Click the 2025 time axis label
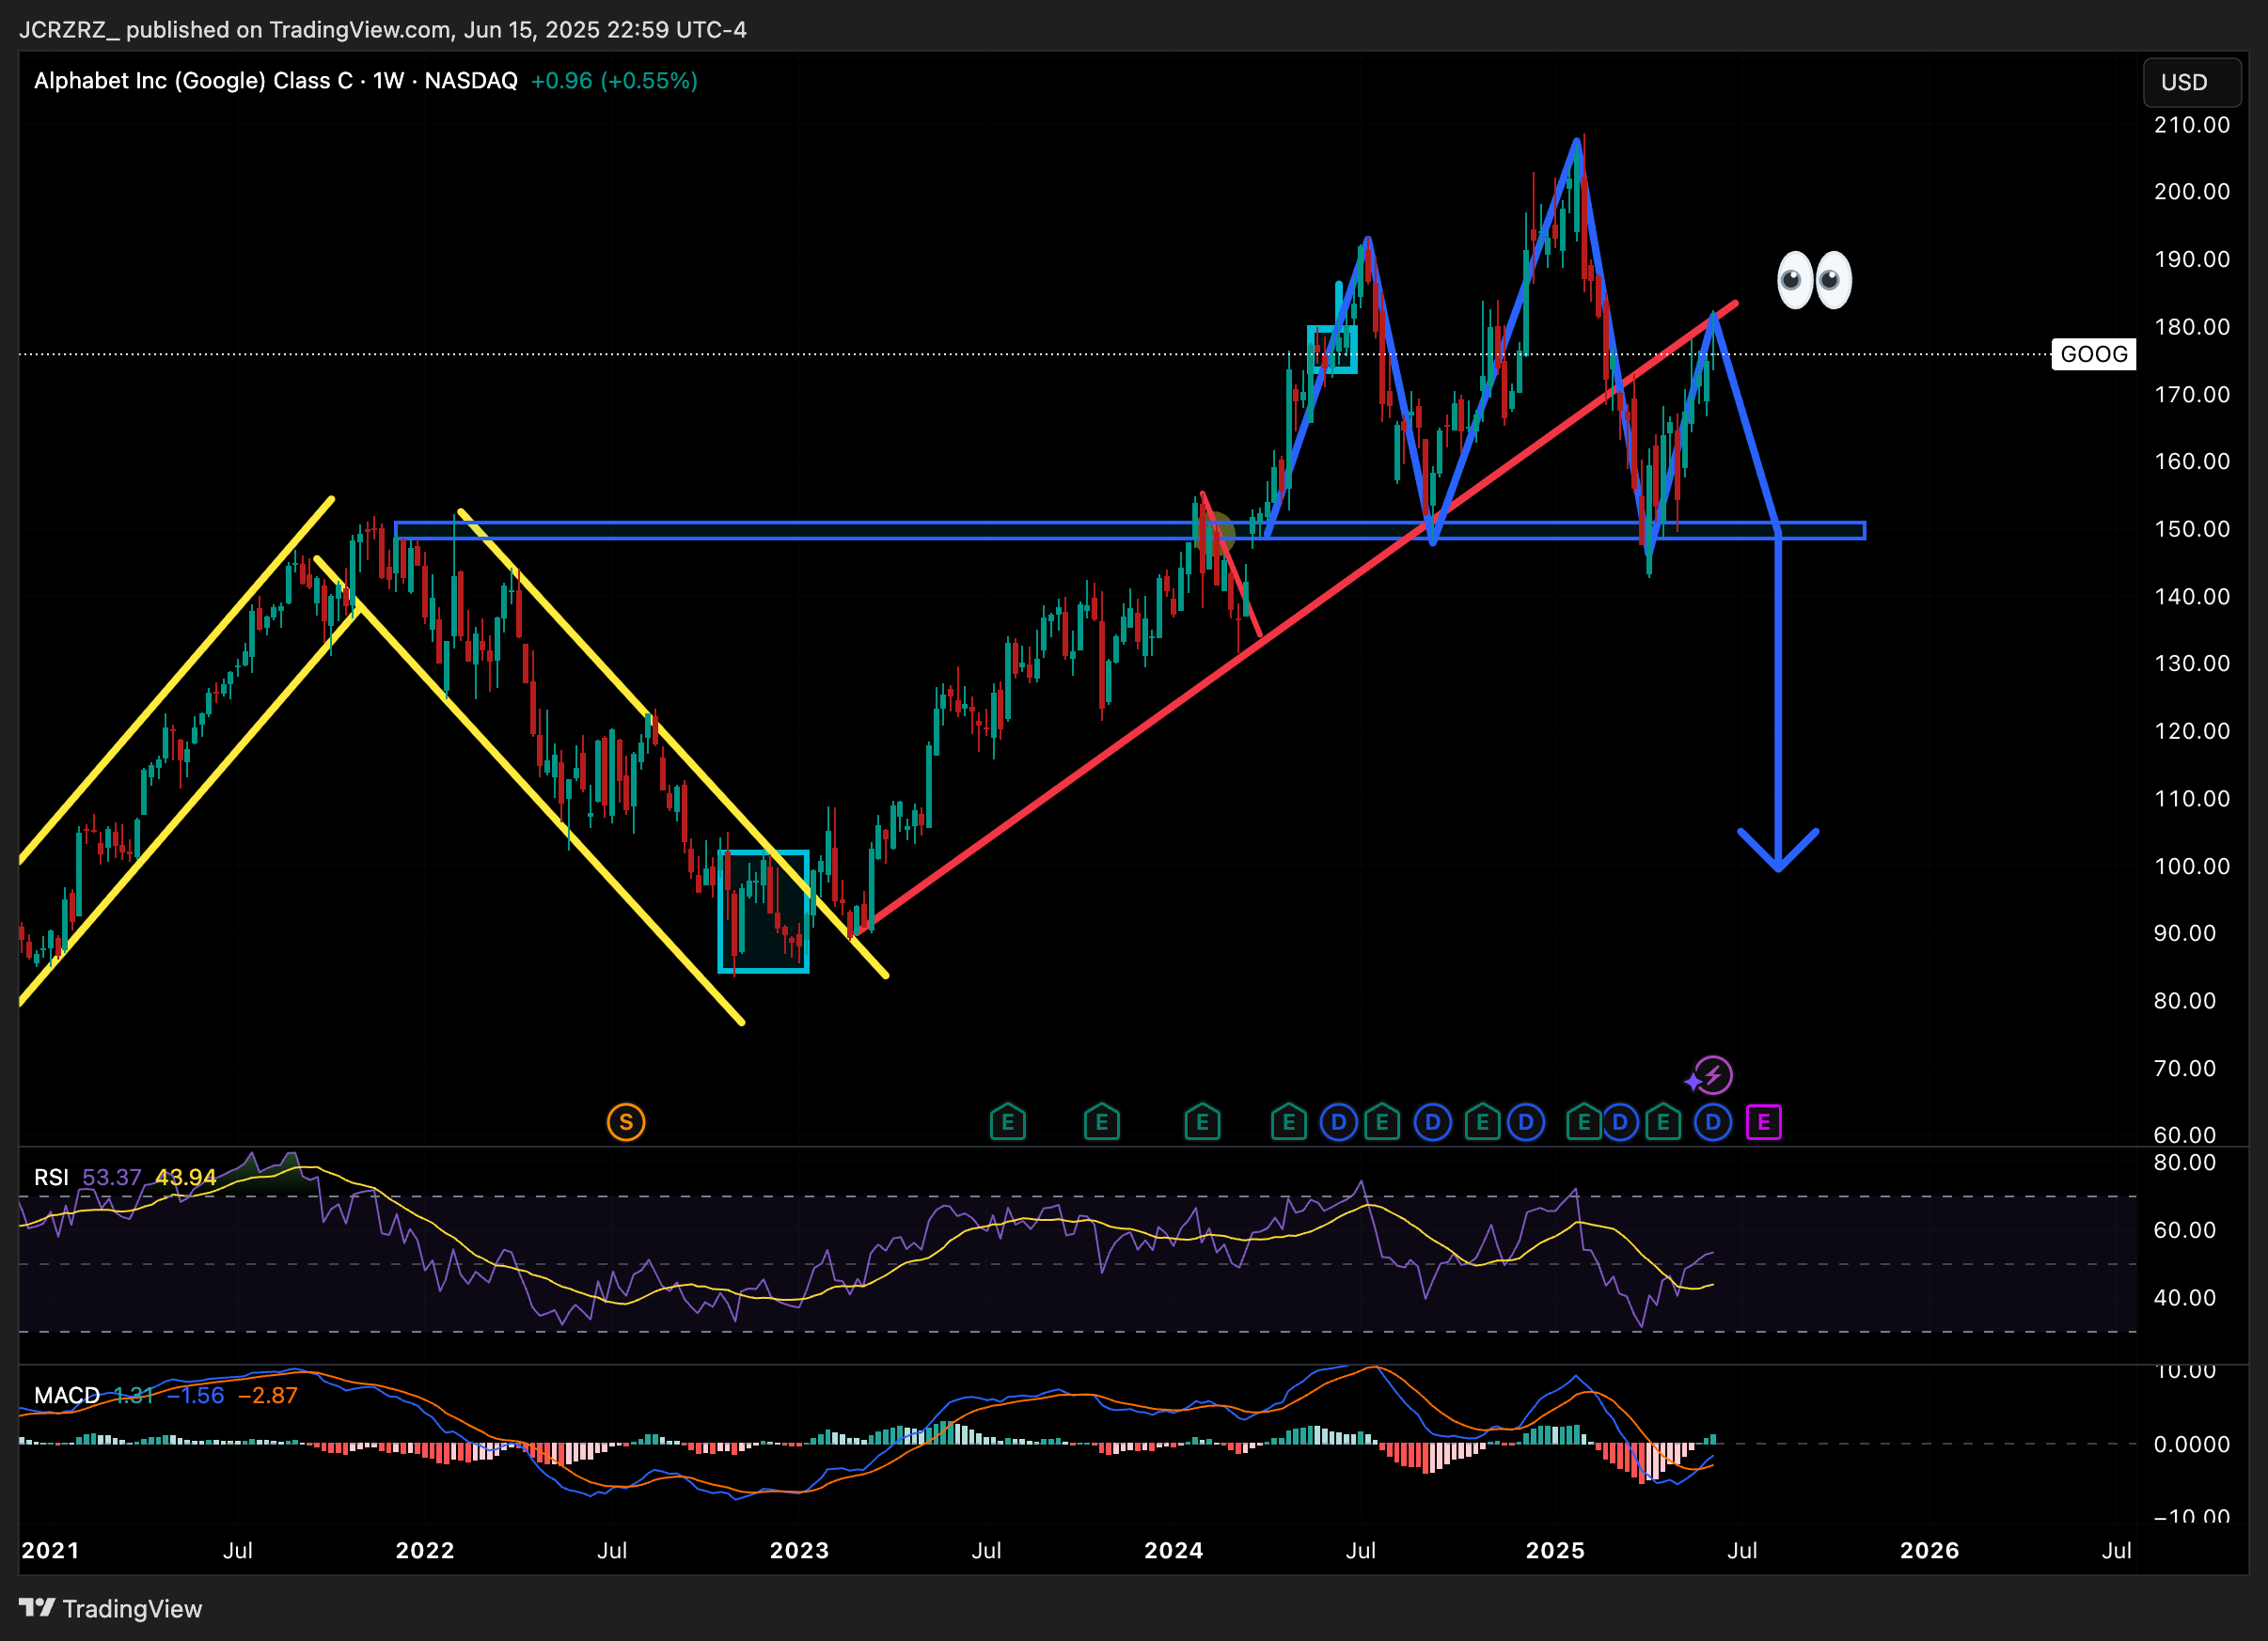This screenshot has height=1641, width=2268. [x=1555, y=1550]
